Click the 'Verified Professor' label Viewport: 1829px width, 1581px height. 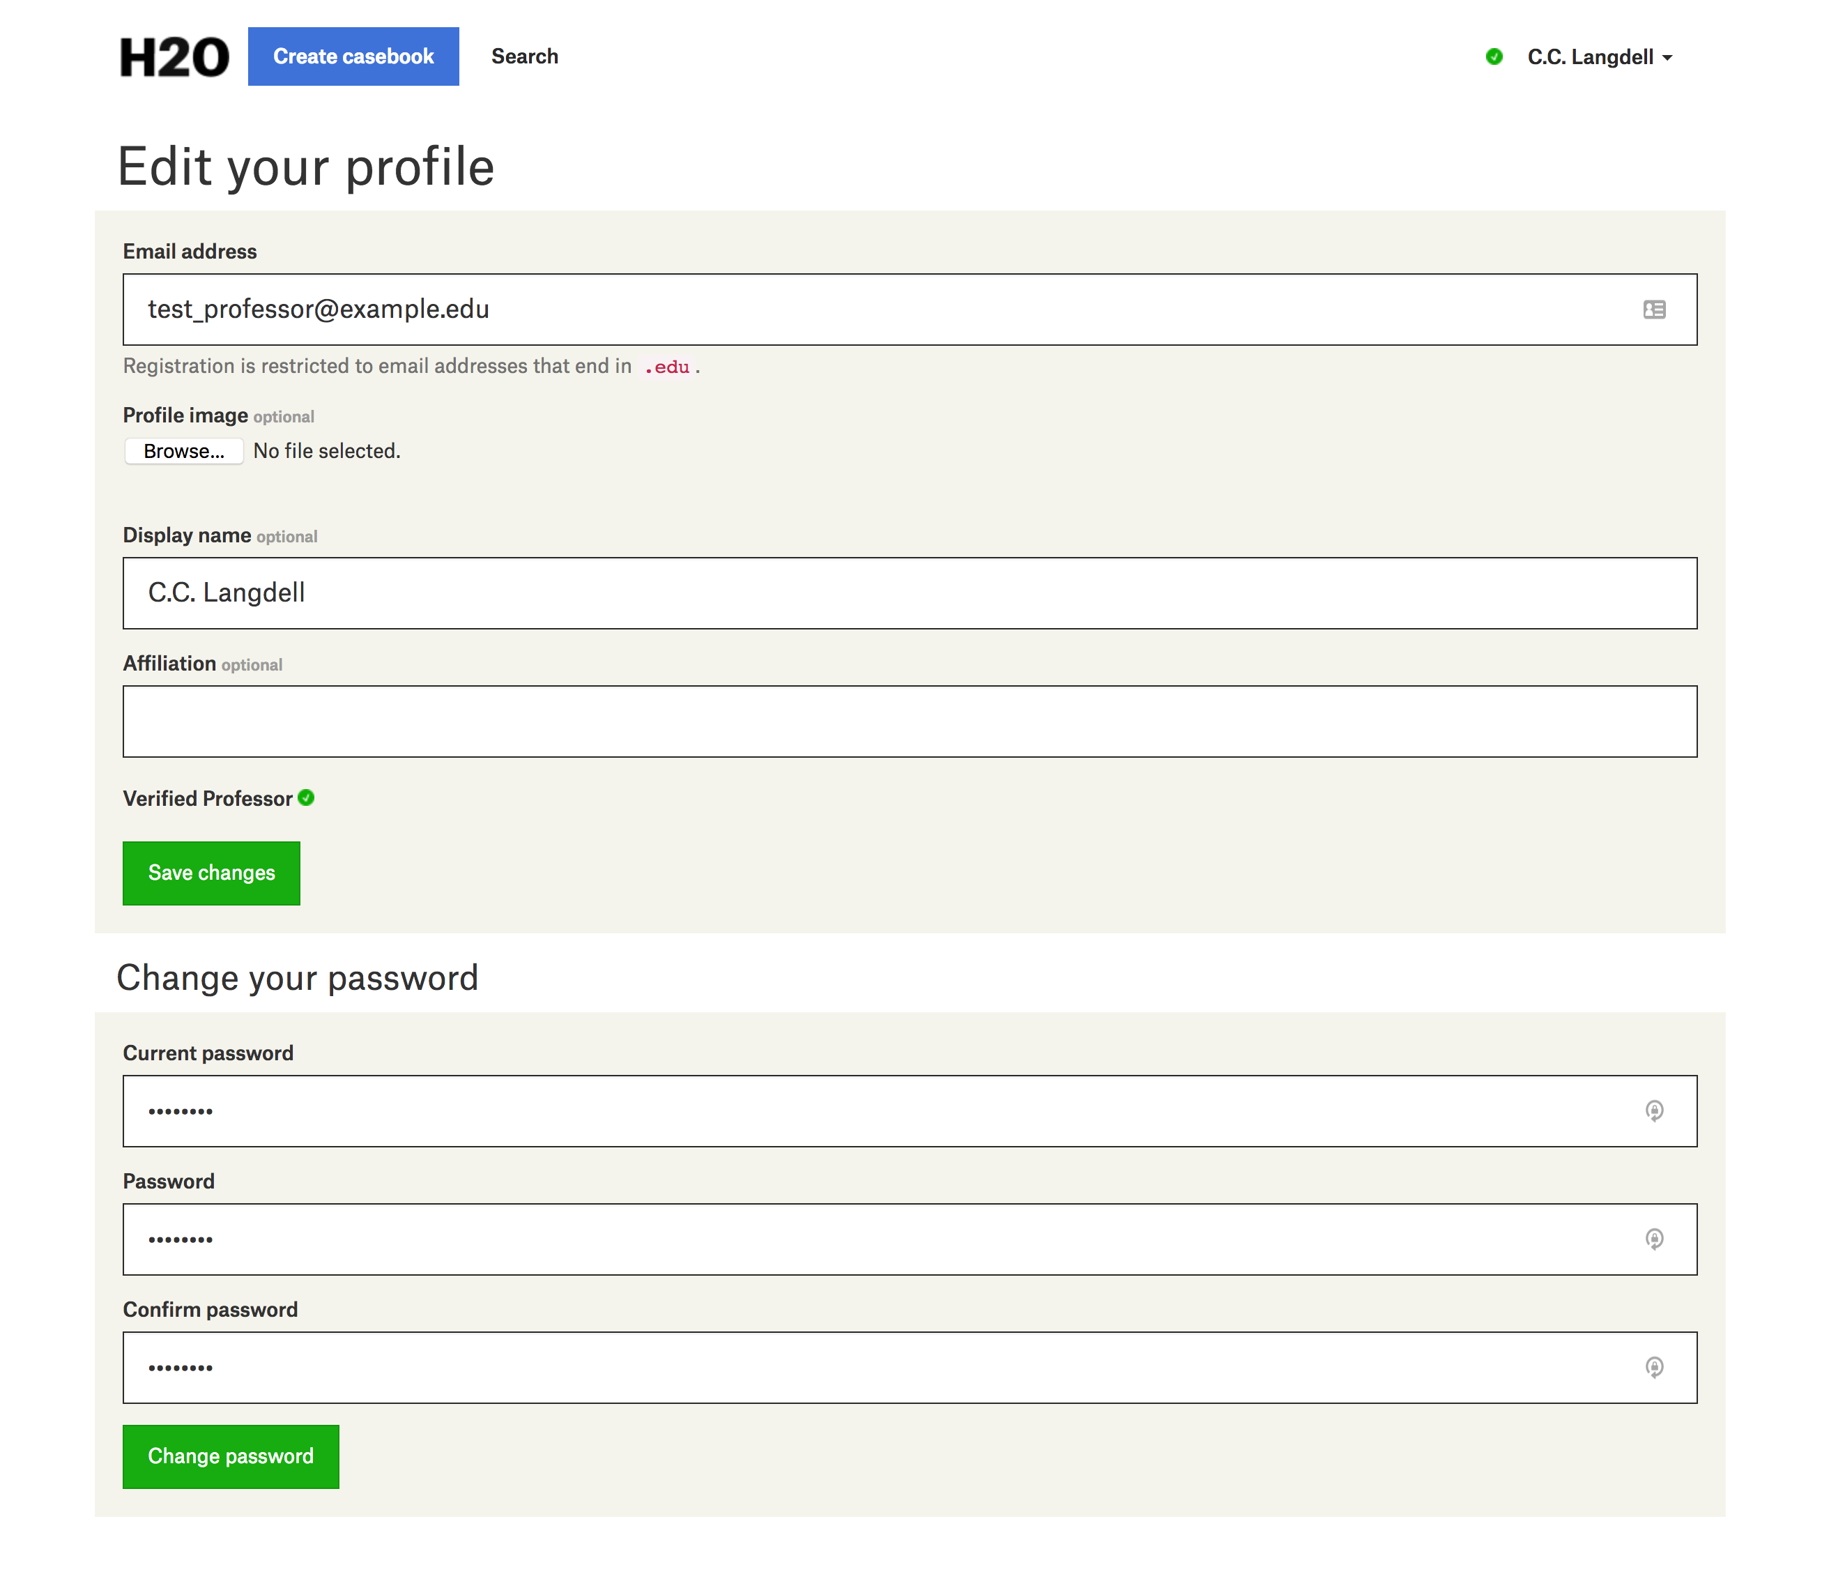(x=208, y=799)
